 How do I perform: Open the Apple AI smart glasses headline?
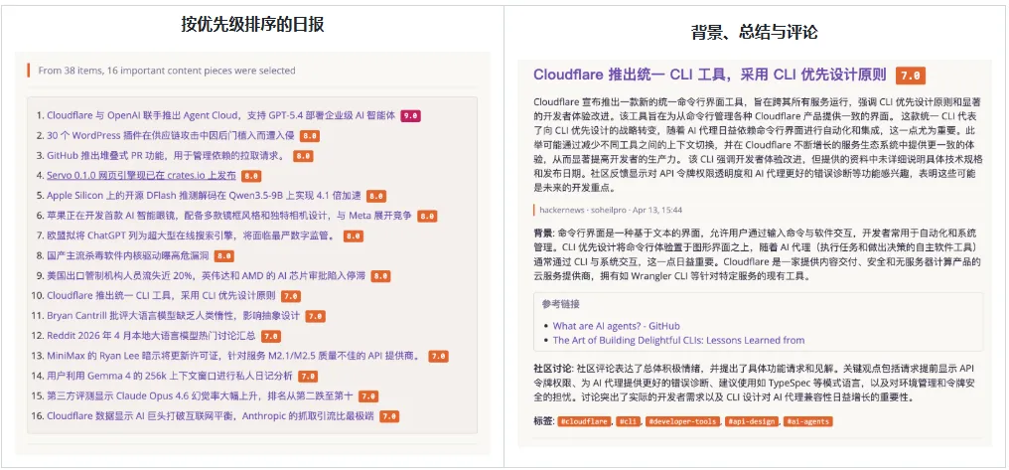[229, 216]
